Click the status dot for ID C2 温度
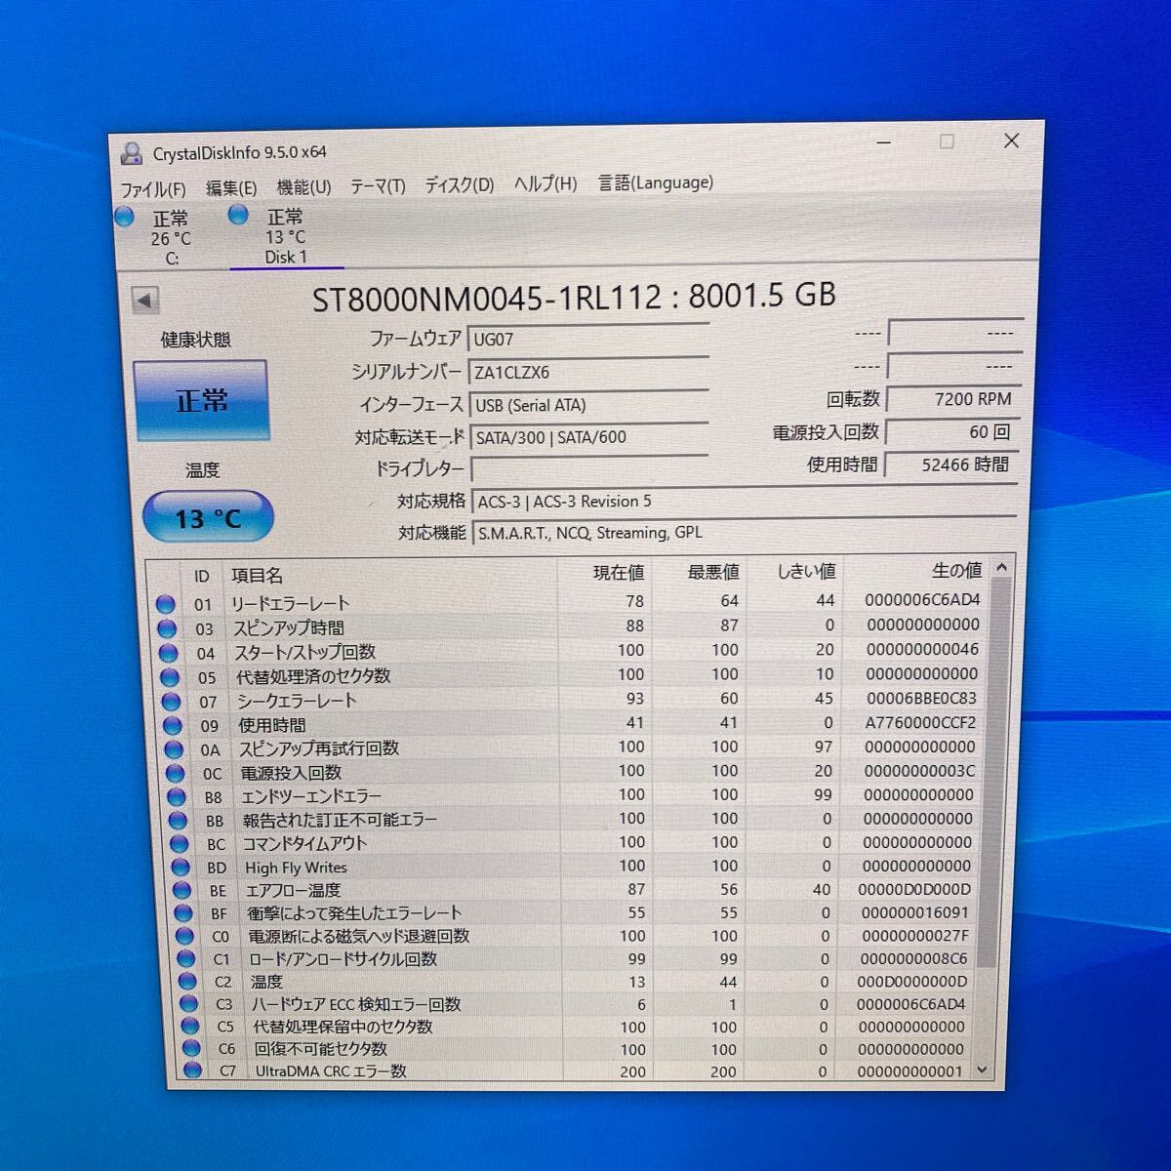1171x1171 pixels. click(x=187, y=983)
